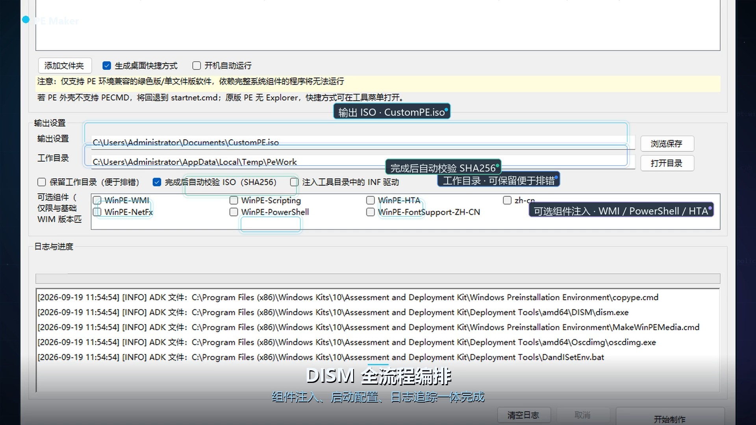Click the 开始制作 button
756x425 pixels.
670,417
